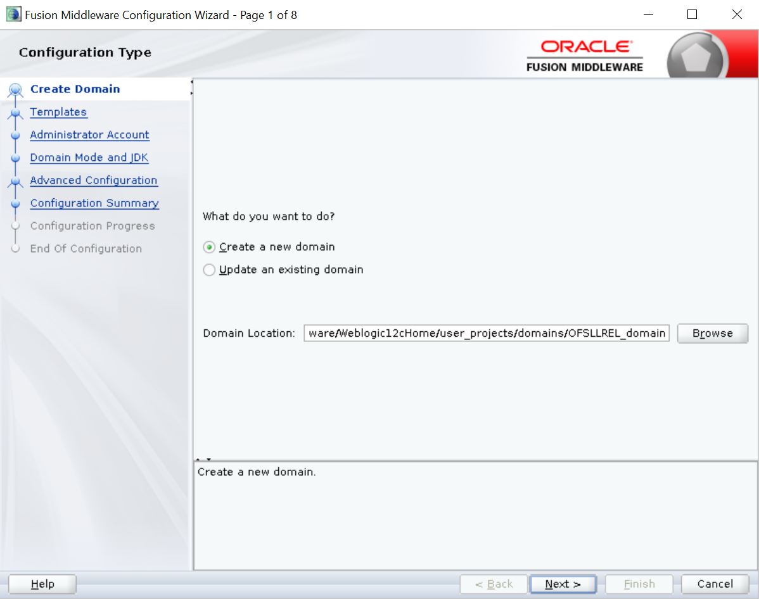Viewport: 759px width, 599px height.
Task: Open the Help documentation
Action: point(42,584)
